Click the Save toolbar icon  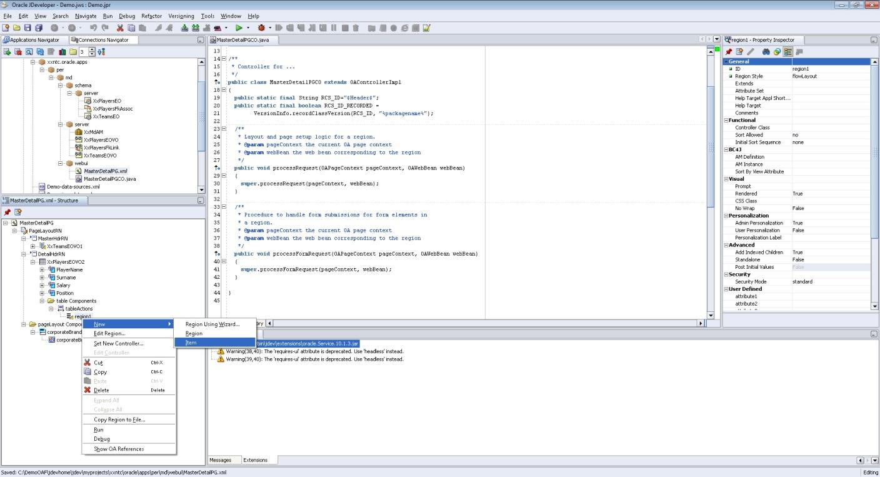click(27, 28)
